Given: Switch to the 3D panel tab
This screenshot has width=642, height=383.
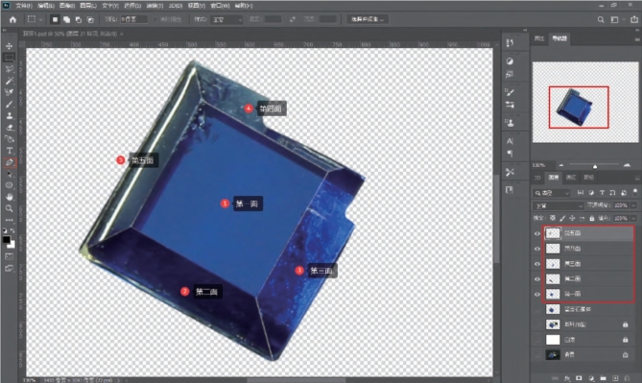Looking at the screenshot, I should [537, 178].
